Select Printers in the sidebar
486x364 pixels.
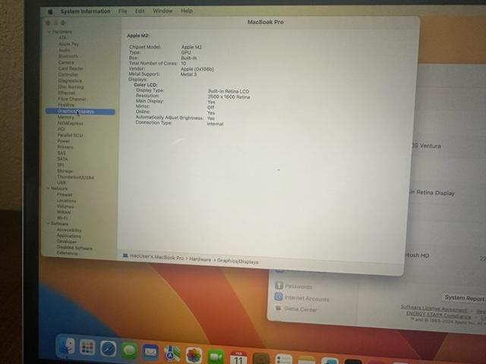click(x=65, y=147)
